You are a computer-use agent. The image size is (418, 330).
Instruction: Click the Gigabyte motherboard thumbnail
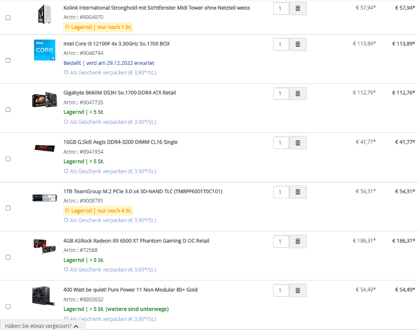point(45,100)
